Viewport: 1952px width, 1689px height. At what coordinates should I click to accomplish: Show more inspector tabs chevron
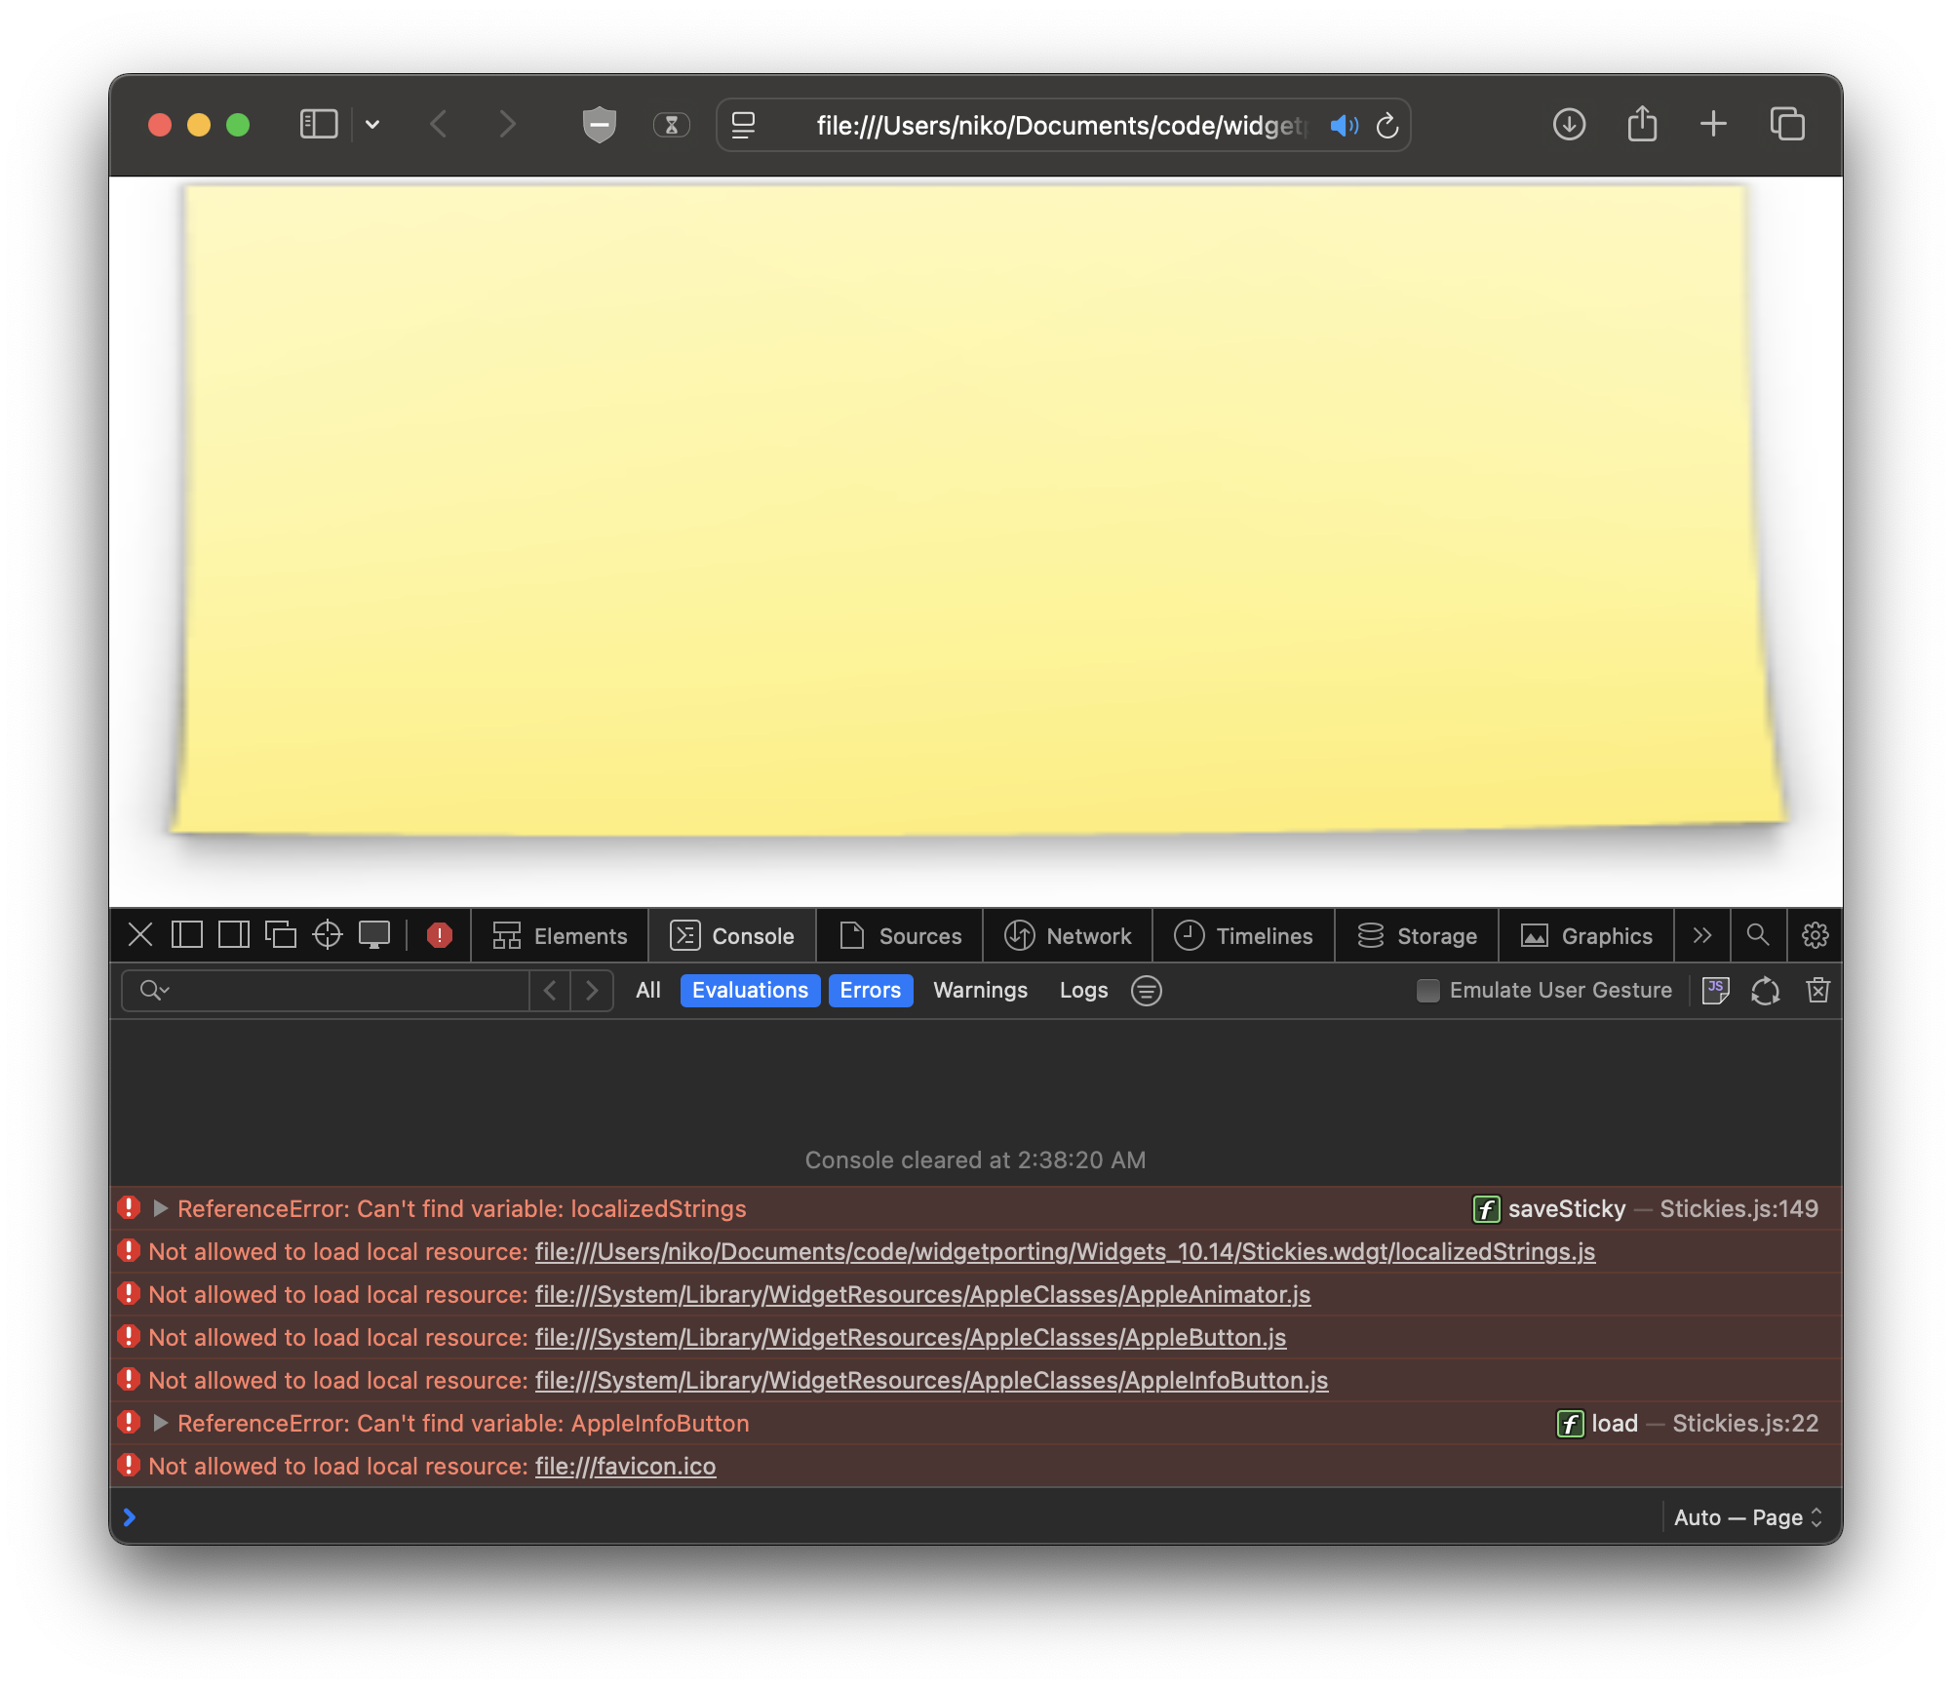pos(1702,936)
